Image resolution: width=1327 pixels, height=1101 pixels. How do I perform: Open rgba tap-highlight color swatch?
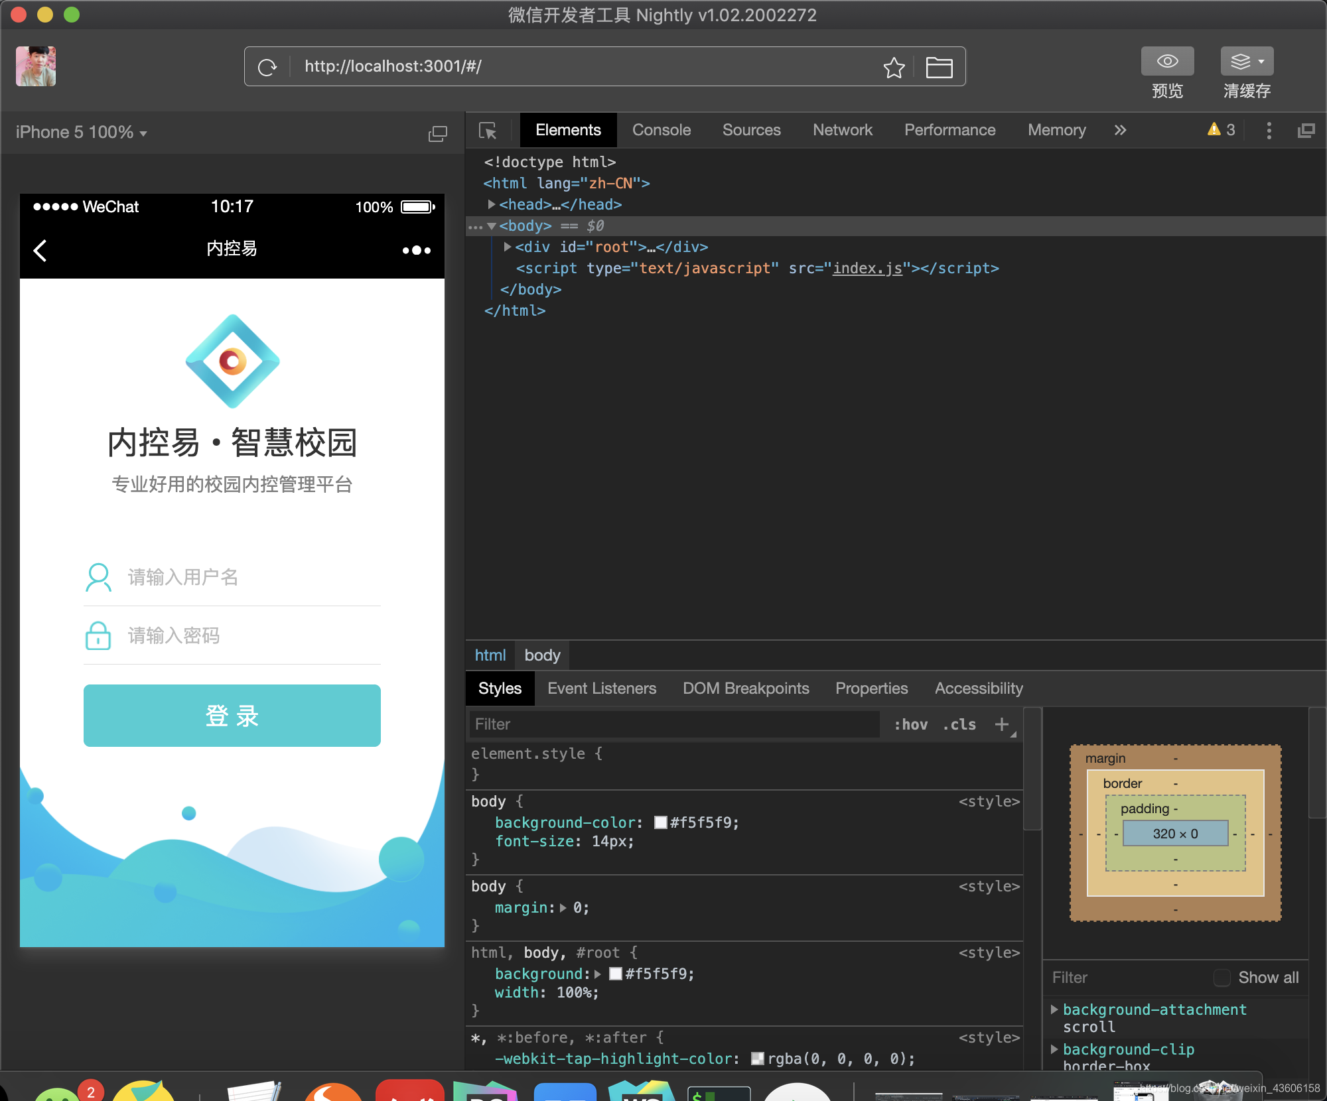pyautogui.click(x=757, y=1059)
